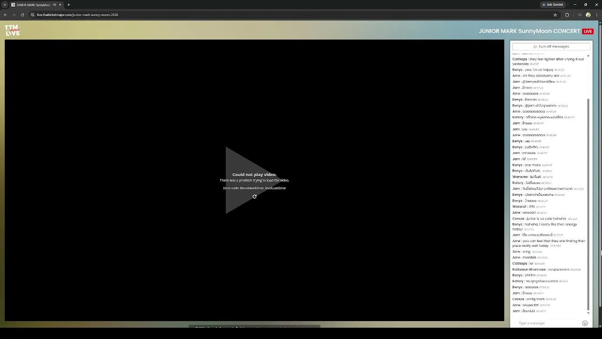Open a new tab with plus icon

click(x=69, y=5)
